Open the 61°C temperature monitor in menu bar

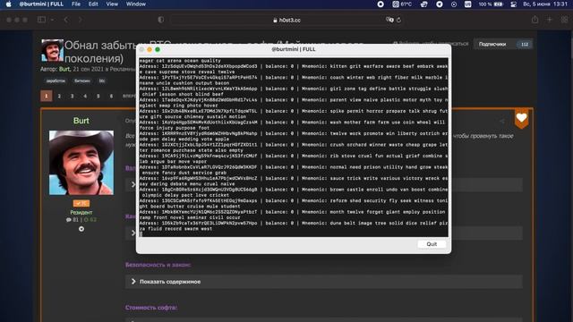[x=402, y=4]
